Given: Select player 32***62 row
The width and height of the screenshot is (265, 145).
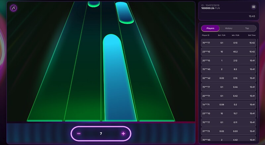Looking at the screenshot, I should pyautogui.click(x=229, y=78).
